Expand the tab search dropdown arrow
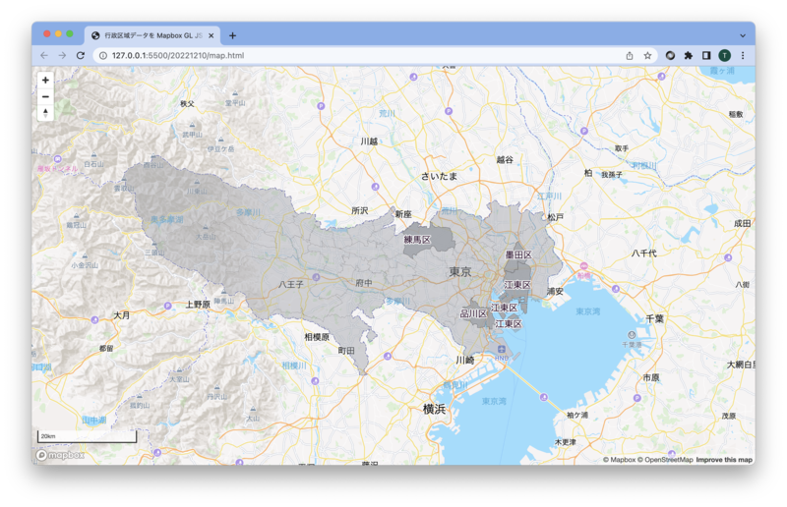The image size is (787, 507). pos(743,35)
